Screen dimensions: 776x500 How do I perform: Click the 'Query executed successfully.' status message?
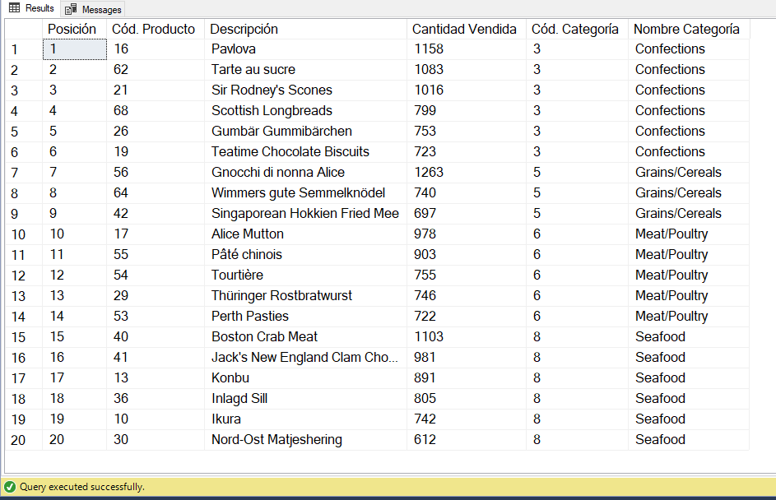[x=82, y=487]
